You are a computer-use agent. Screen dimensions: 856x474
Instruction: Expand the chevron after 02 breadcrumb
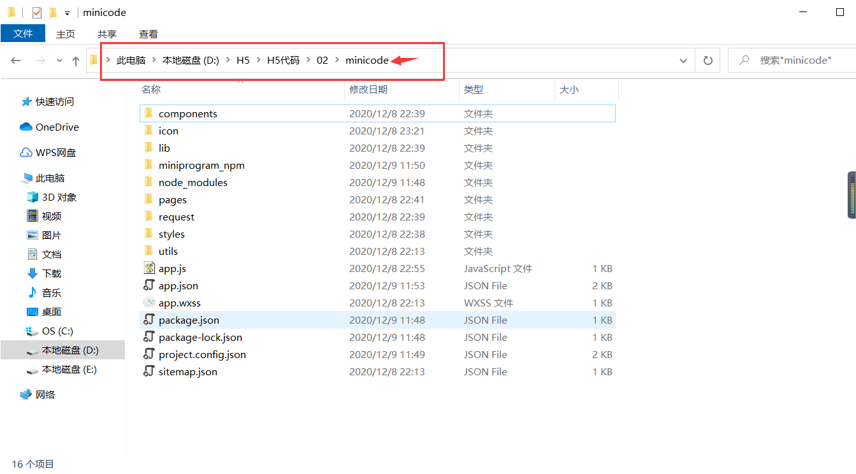337,61
